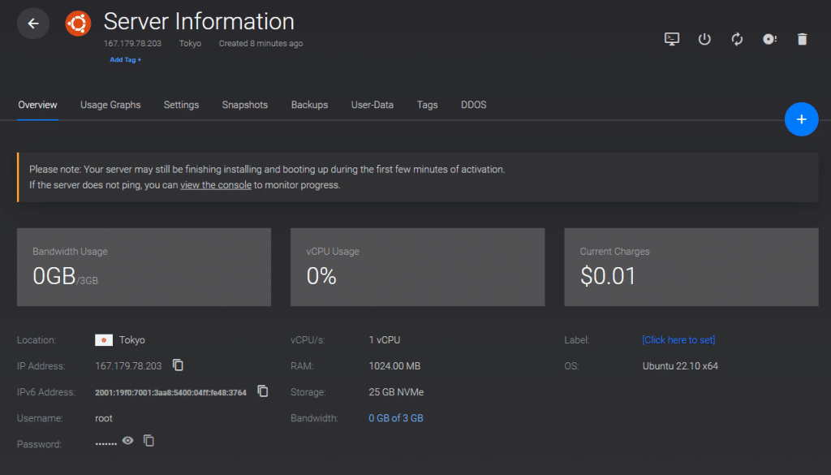Go back using the arrow button
The height and width of the screenshot is (475, 831).
(x=32, y=24)
